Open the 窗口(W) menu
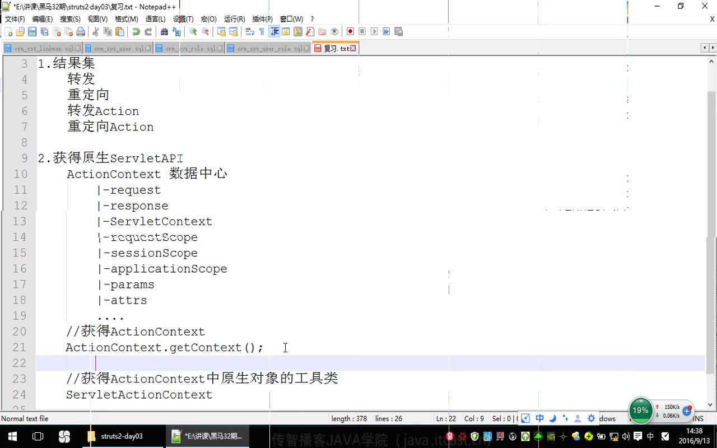 click(x=292, y=19)
